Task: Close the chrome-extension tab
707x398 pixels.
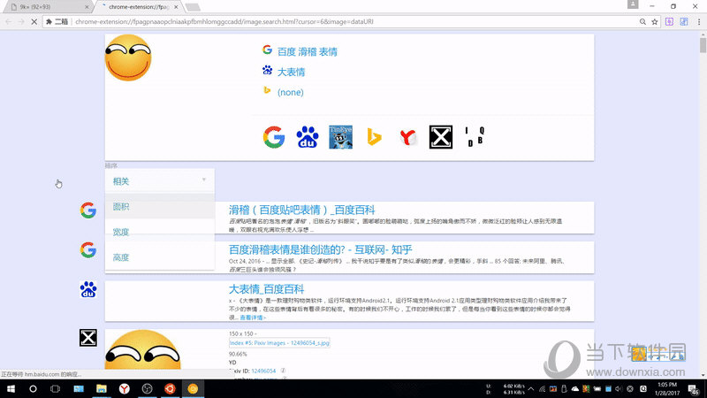Action: click(x=176, y=7)
